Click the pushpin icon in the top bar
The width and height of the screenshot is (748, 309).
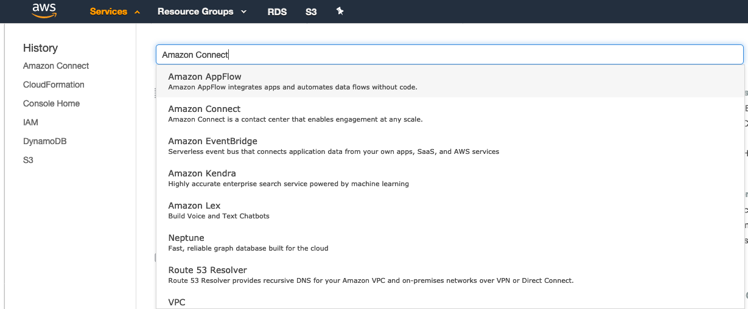point(340,11)
